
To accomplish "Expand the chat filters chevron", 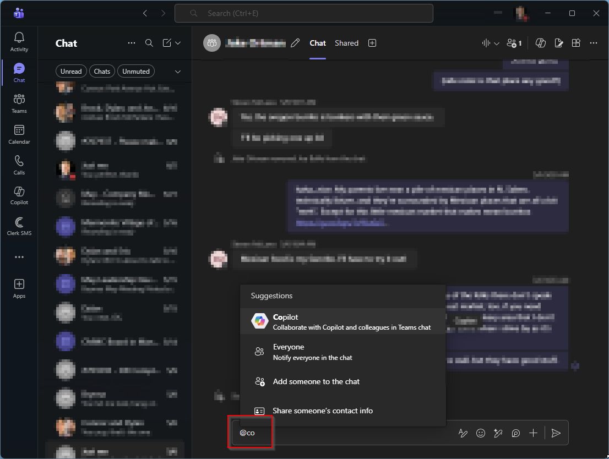I will pos(178,72).
